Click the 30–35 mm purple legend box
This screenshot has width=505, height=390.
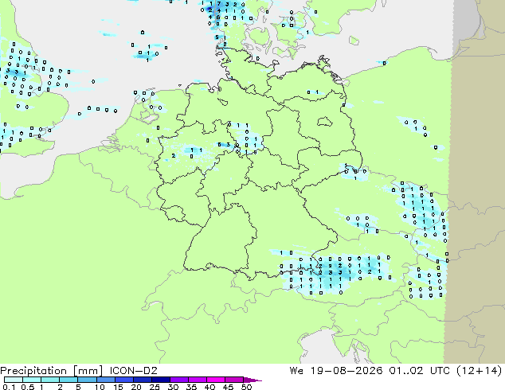coord(178,380)
